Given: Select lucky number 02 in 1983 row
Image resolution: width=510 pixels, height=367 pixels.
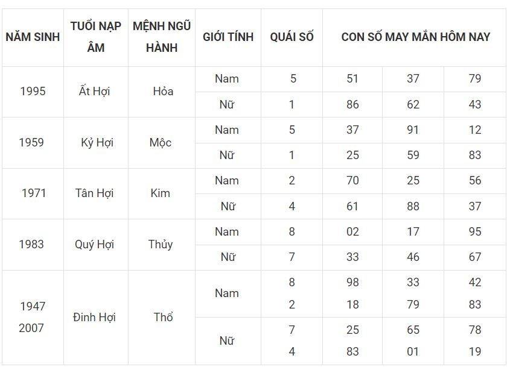Looking at the screenshot, I should coord(352,232).
